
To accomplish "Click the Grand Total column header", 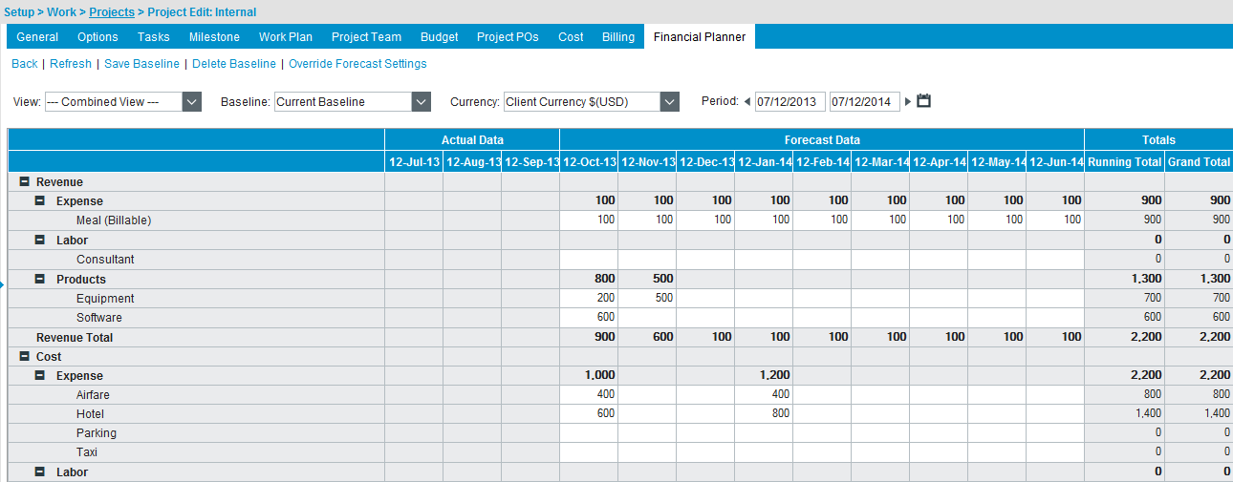I will tap(1199, 162).
